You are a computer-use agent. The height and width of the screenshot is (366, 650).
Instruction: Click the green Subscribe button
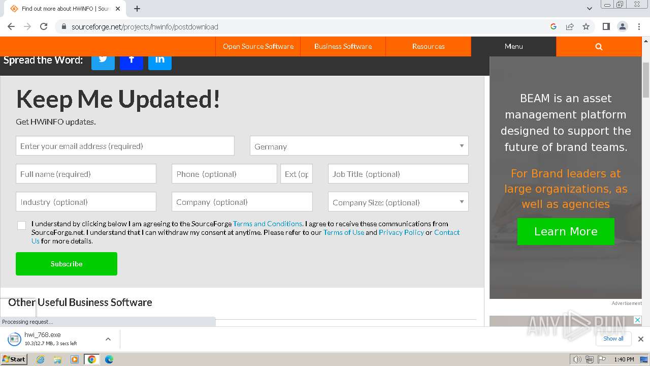pyautogui.click(x=67, y=264)
